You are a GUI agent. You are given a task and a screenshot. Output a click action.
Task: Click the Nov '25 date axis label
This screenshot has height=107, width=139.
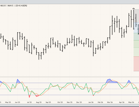(69, 102)
